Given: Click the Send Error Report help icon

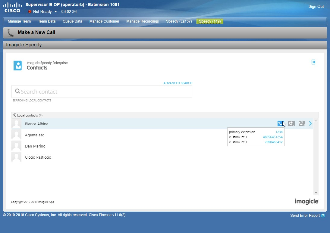Looking at the screenshot, I should (x=323, y=216).
